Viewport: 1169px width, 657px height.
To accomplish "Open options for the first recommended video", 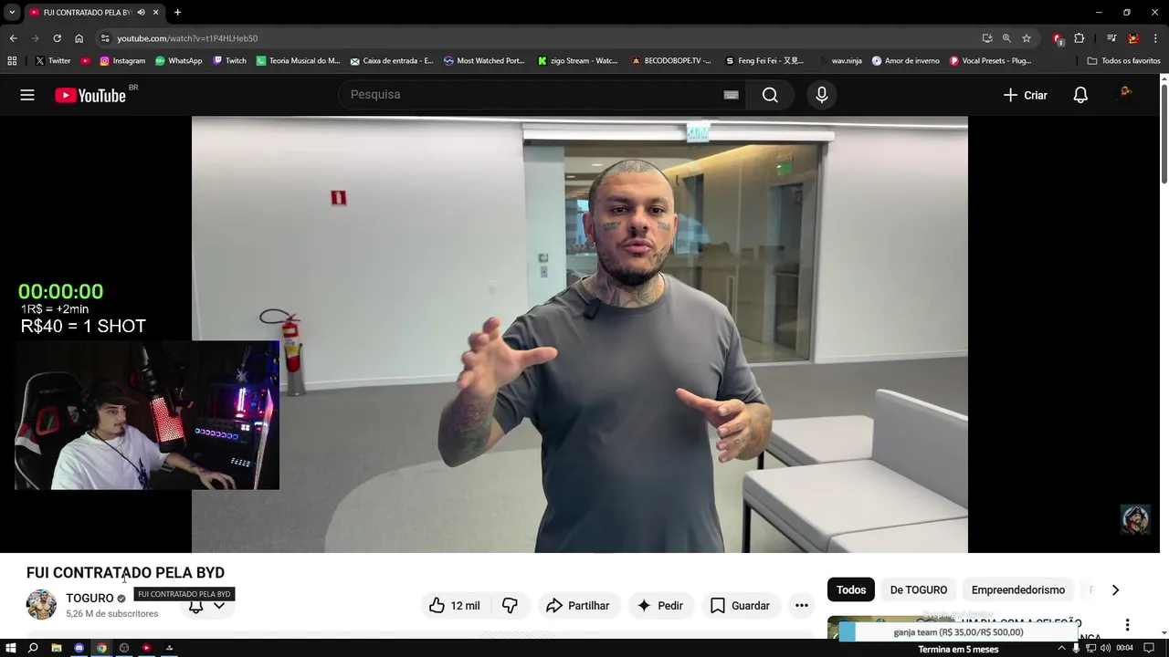I will click(x=1127, y=625).
